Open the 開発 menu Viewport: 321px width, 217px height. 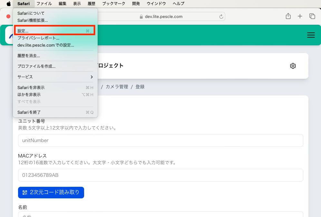pos(136,4)
